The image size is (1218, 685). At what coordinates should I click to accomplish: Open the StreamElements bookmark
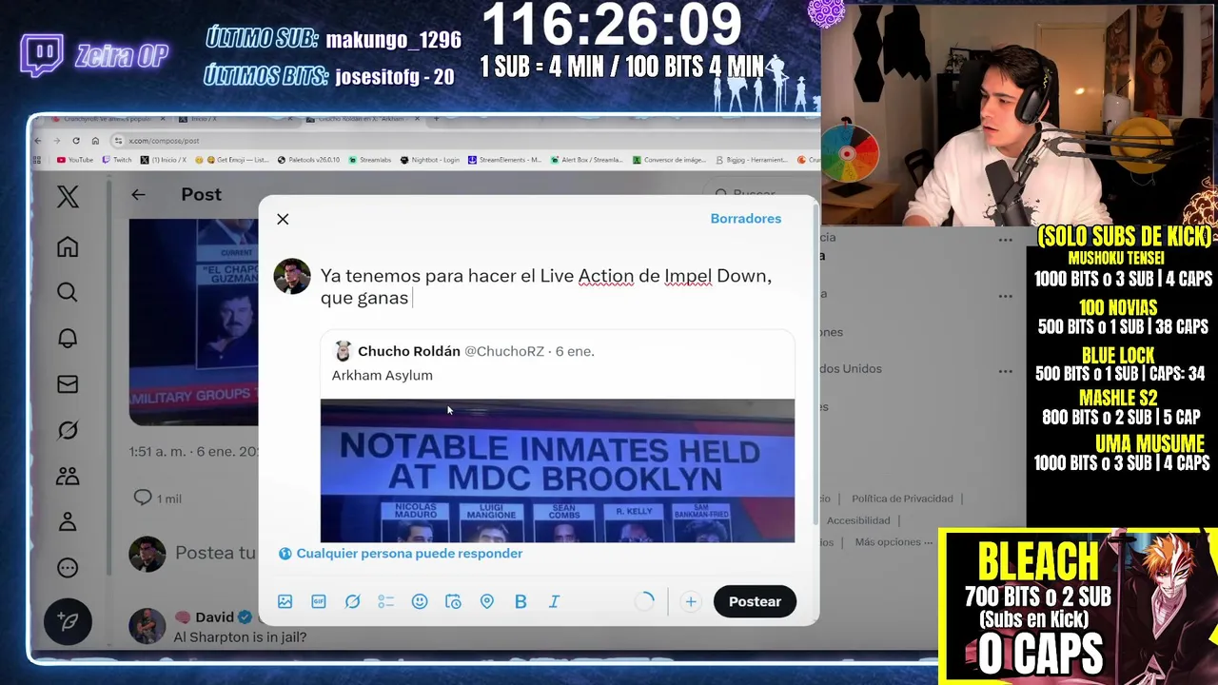pyautogui.click(x=504, y=160)
